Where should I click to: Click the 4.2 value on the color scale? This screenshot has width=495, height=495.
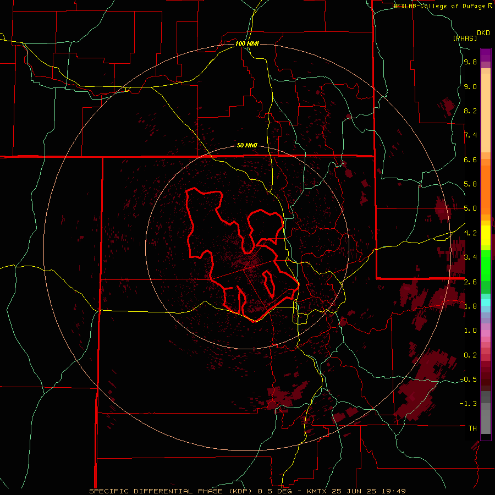(470, 233)
